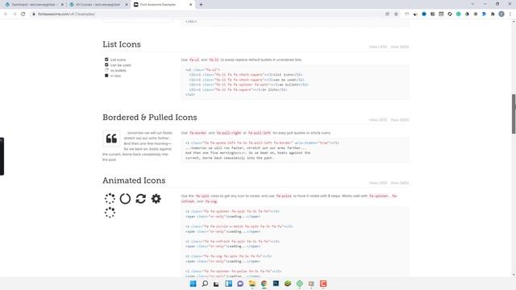Open File Explorer from the taskbar
The image size is (516, 290).
point(252,284)
